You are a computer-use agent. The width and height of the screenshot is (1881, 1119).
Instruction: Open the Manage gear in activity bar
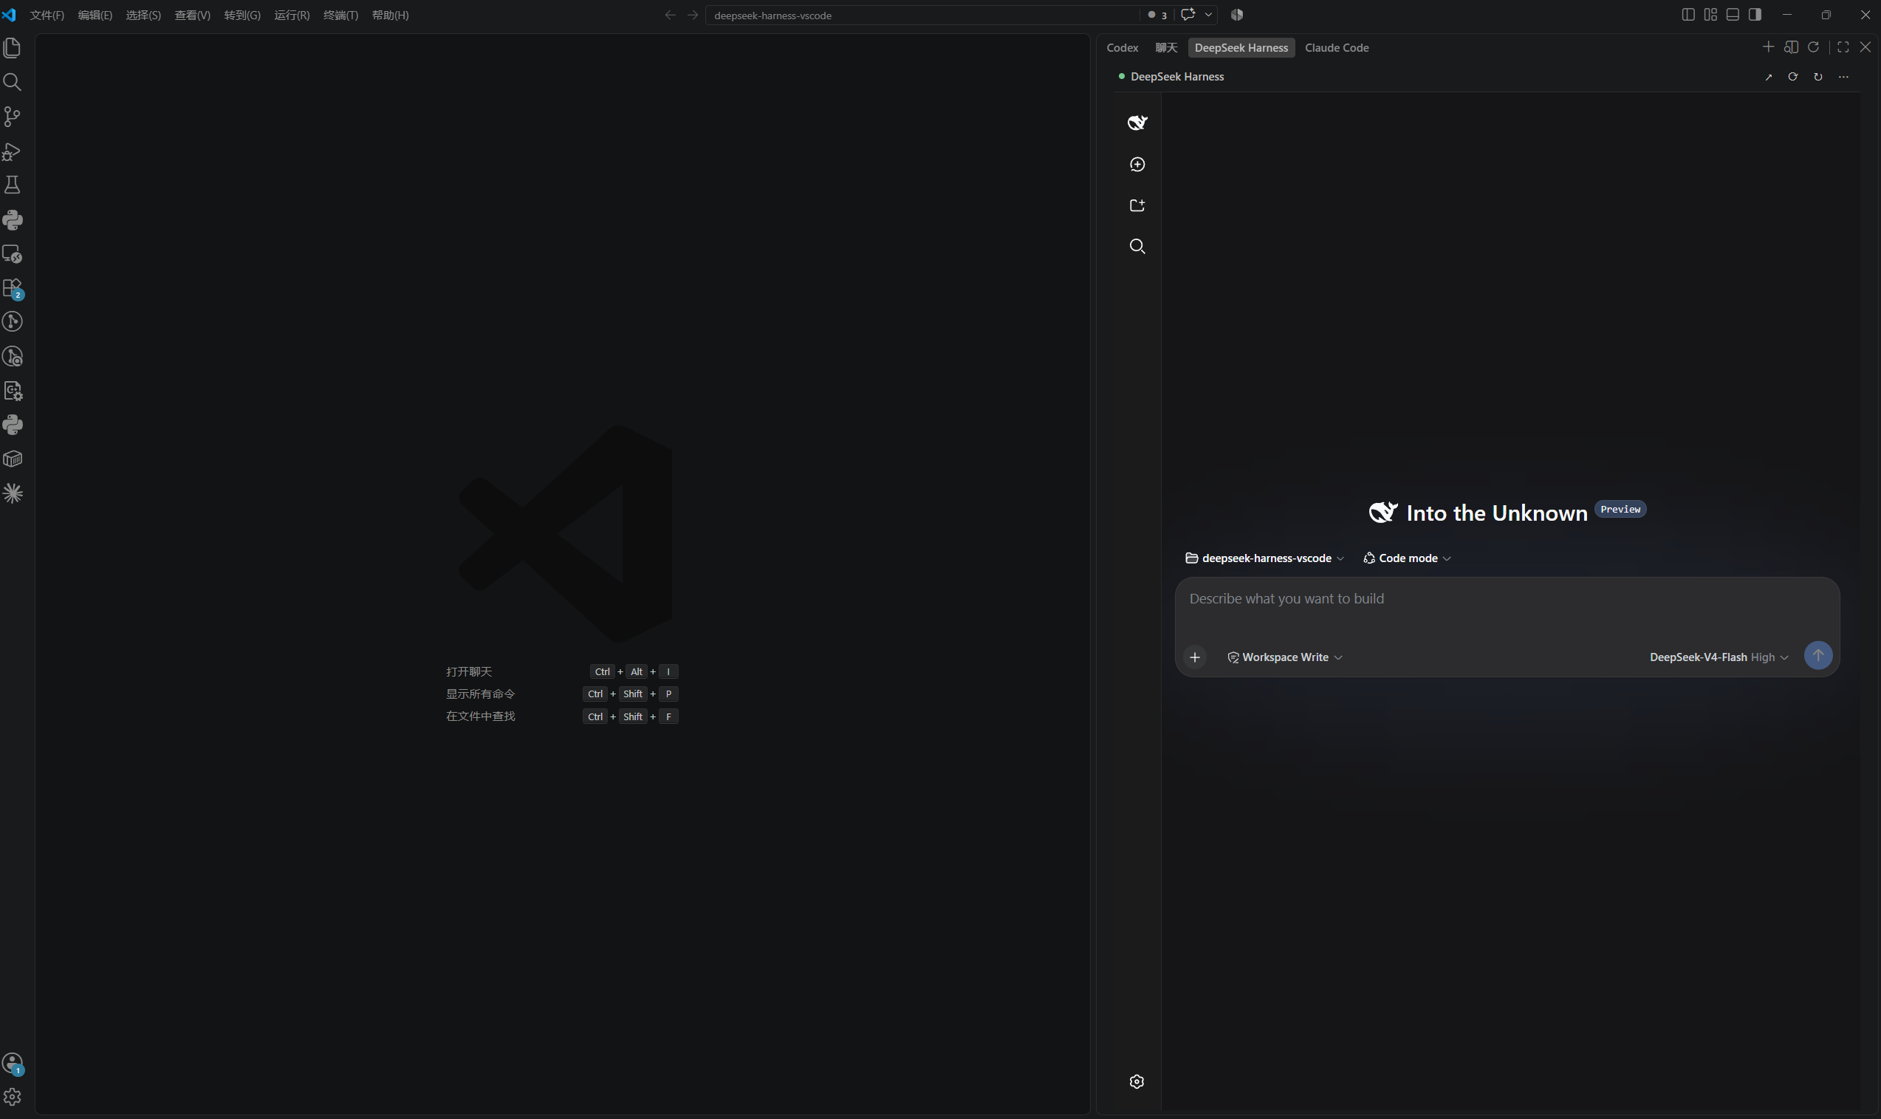click(12, 1097)
